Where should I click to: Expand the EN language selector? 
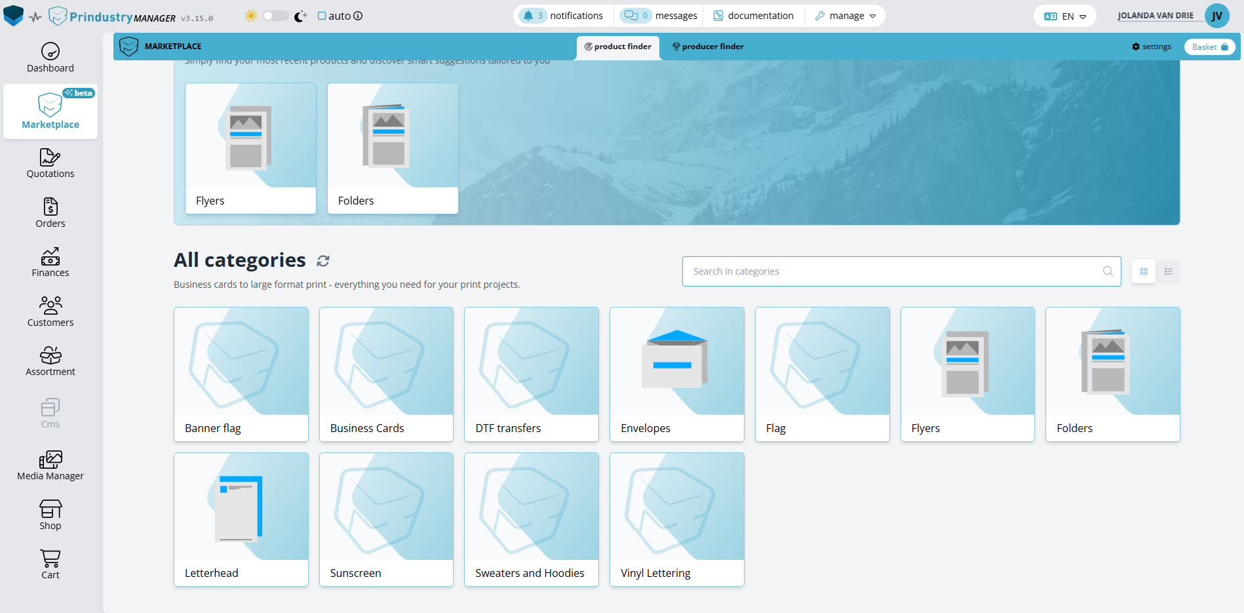(1064, 15)
